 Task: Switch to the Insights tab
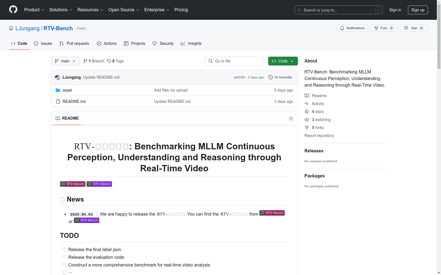click(191, 43)
